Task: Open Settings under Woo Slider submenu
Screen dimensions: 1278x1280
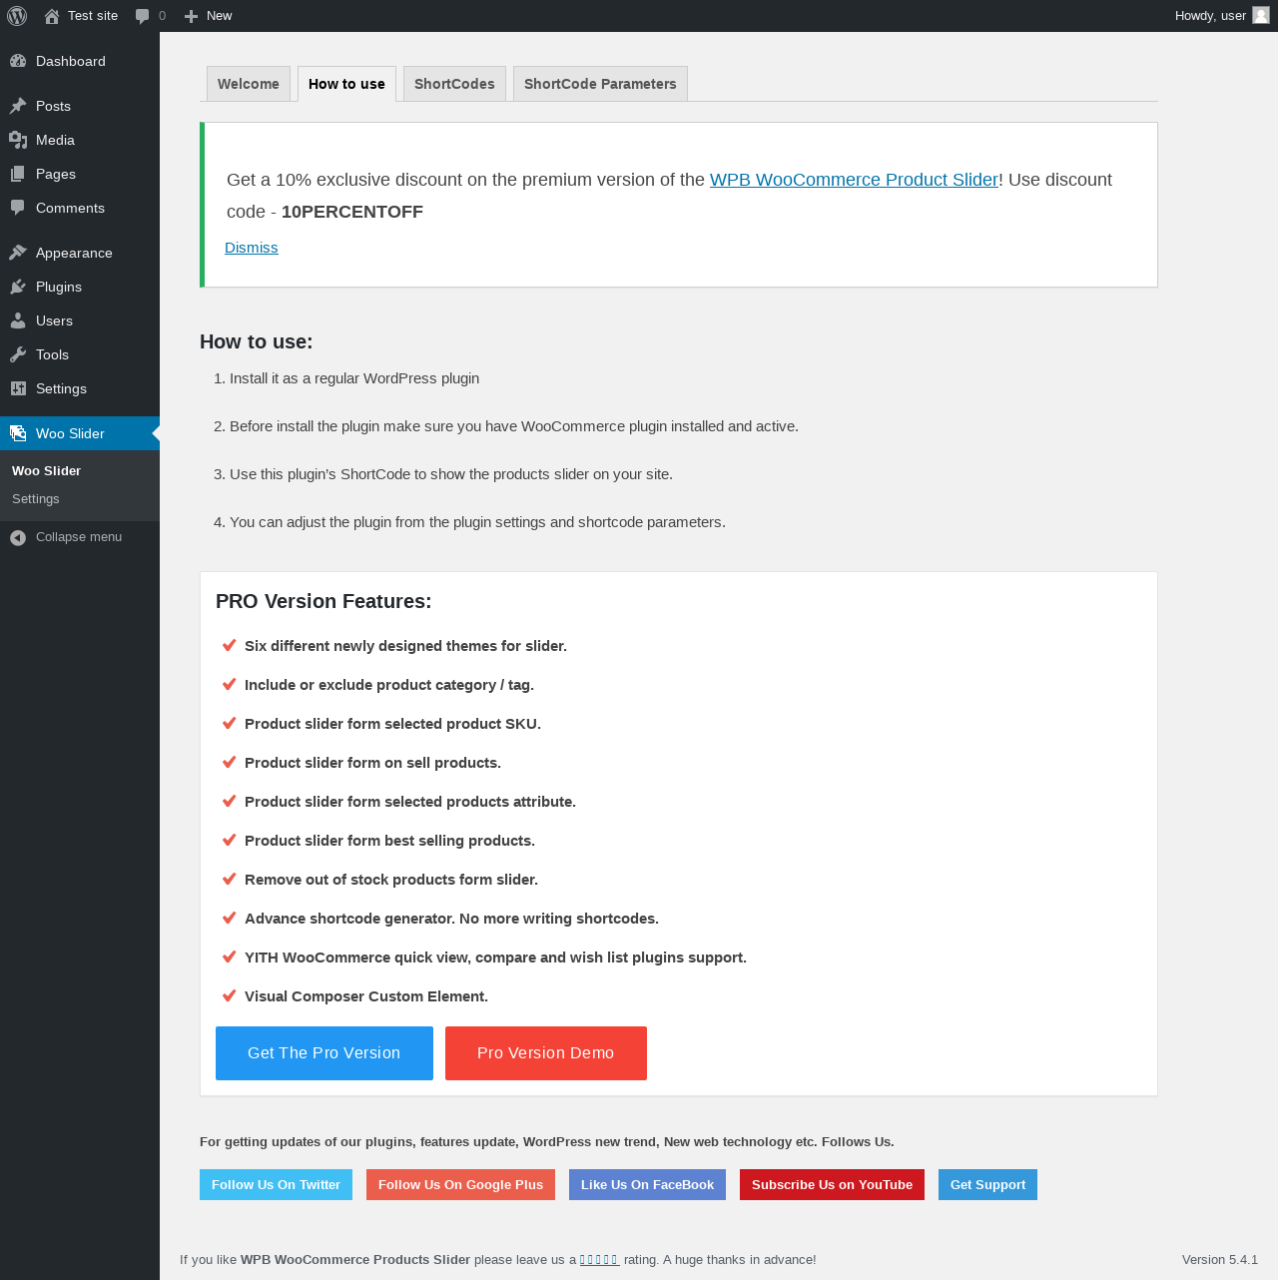Action: point(80,498)
